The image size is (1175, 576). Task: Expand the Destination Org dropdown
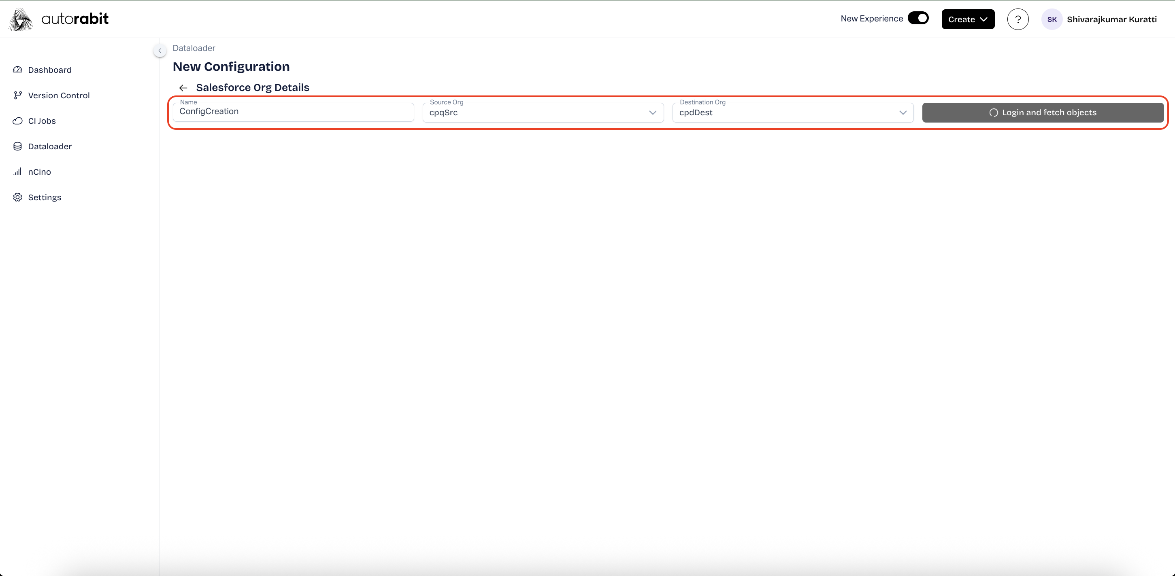(x=902, y=112)
